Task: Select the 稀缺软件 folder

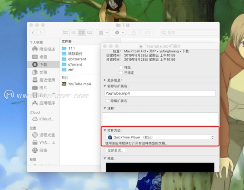Action: pyautogui.click(x=72, y=54)
